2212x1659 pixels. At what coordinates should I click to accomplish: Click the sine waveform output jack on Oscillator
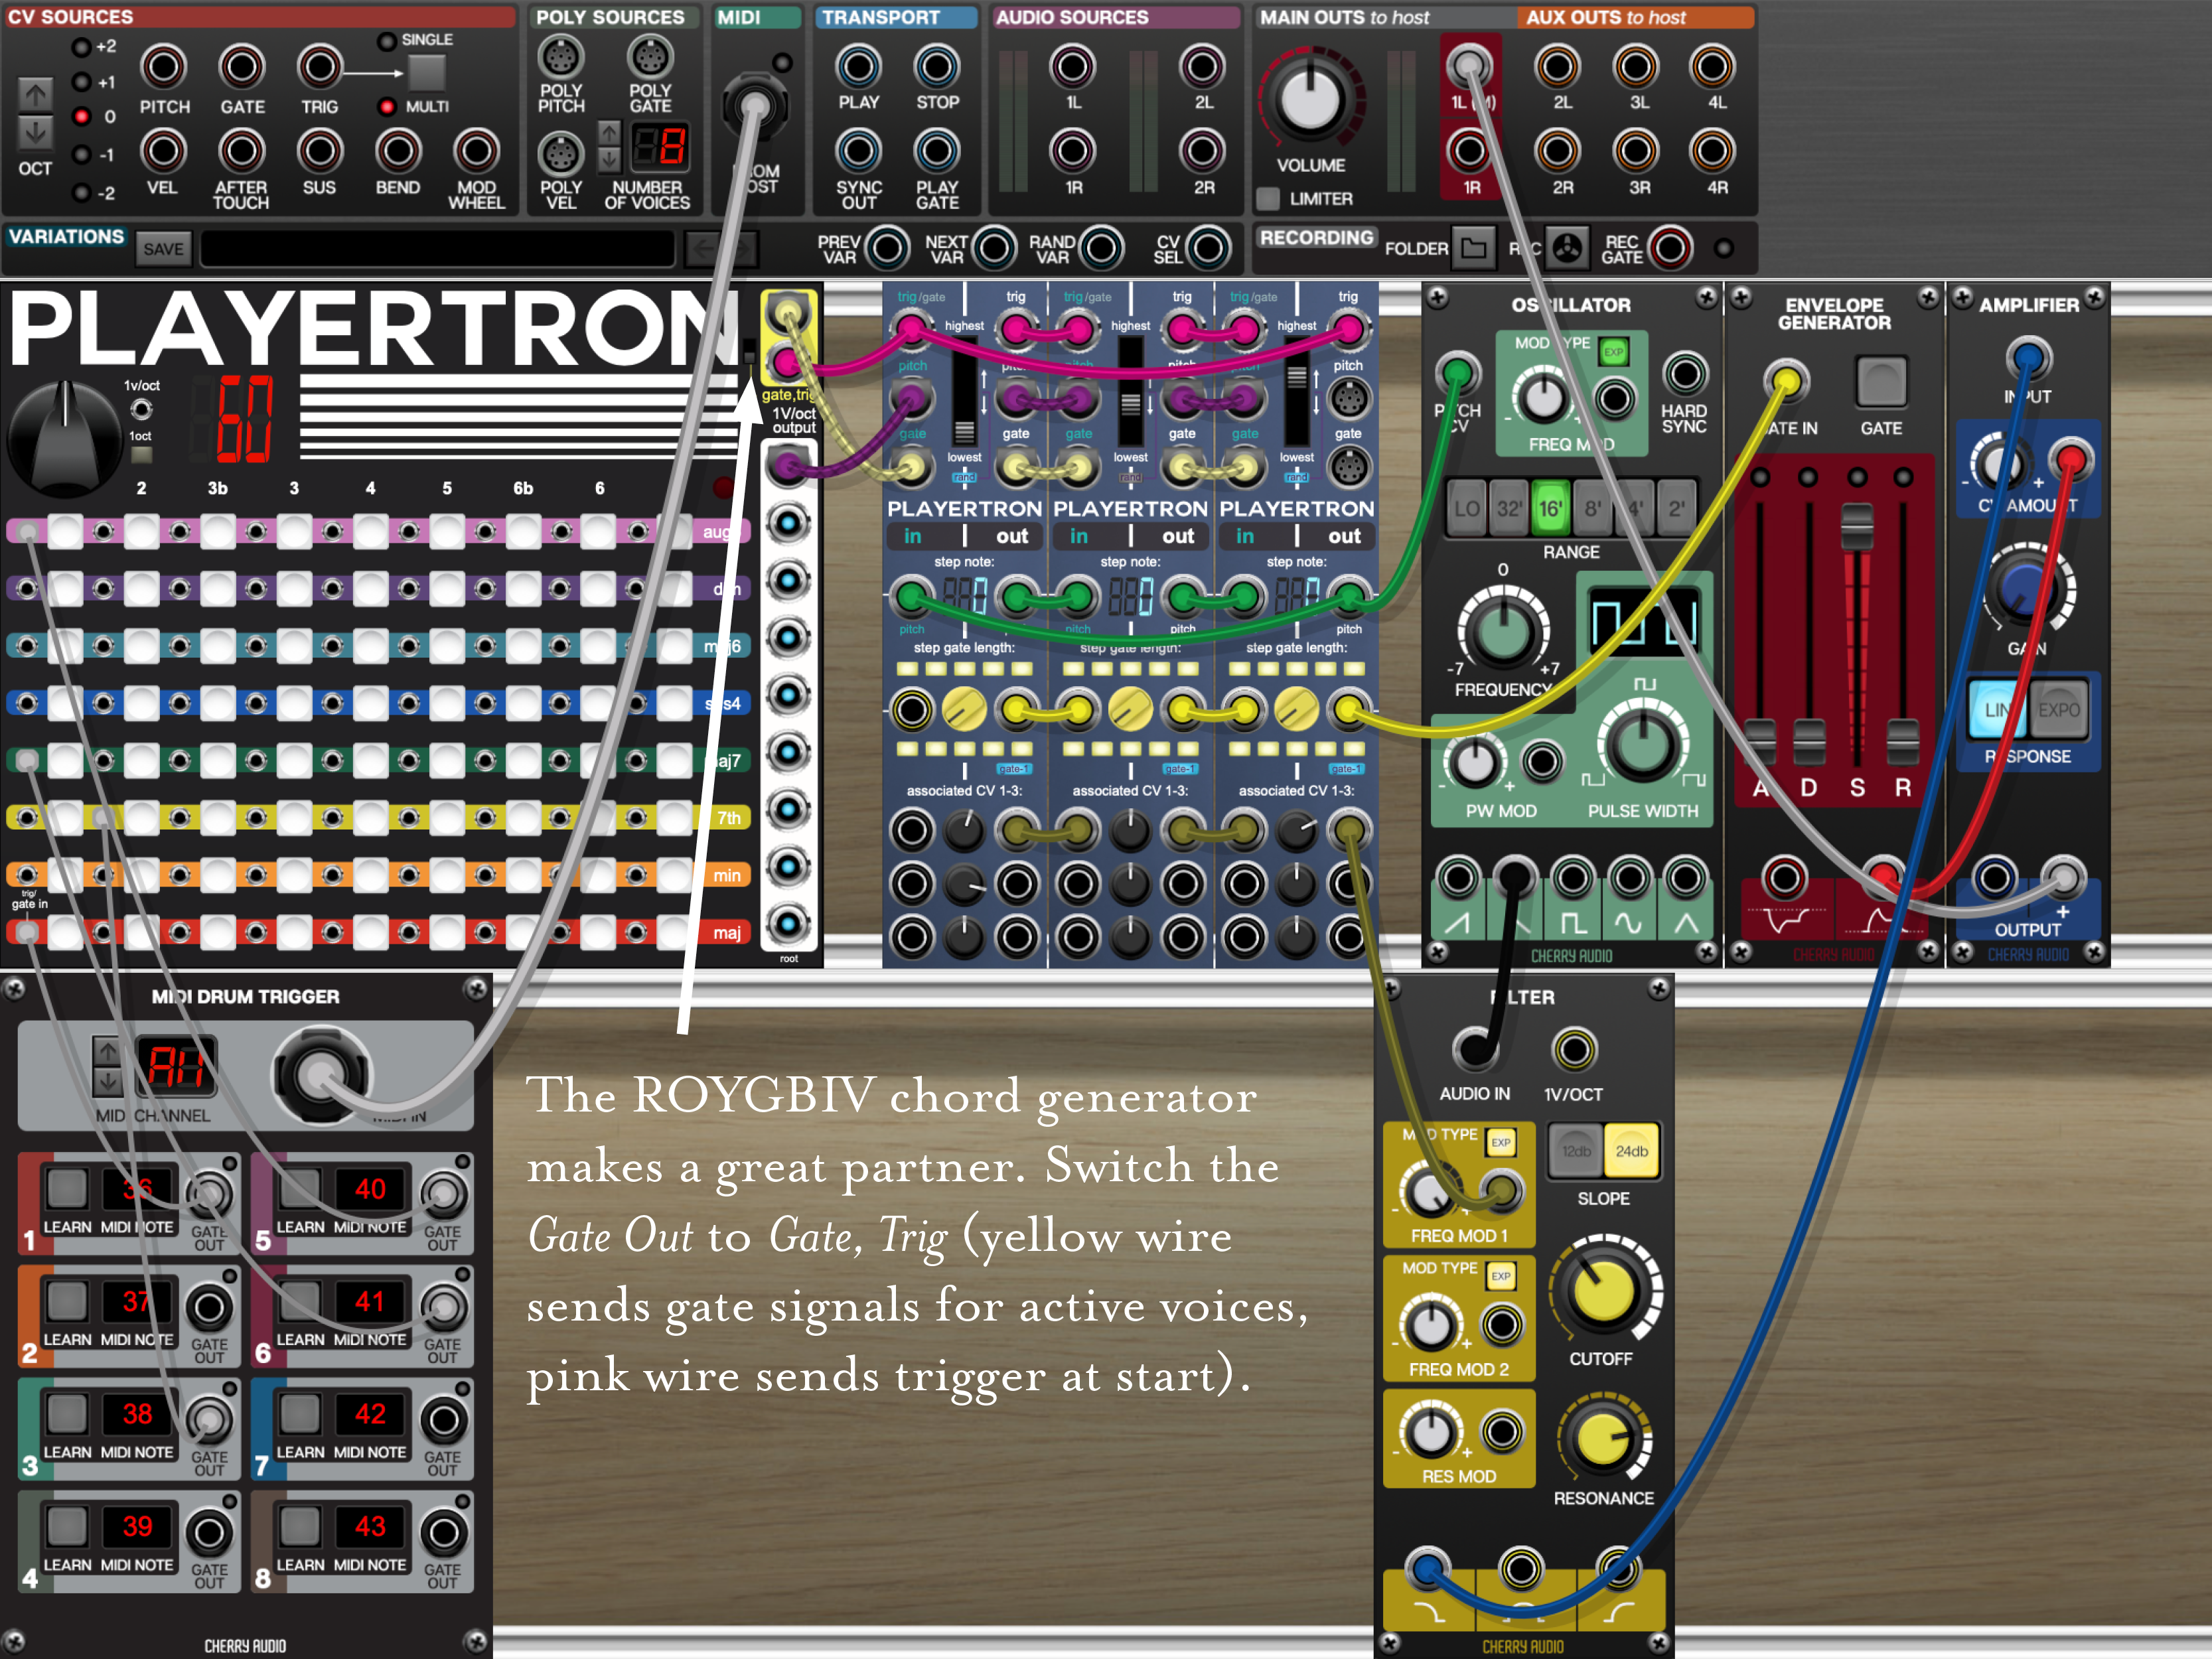[1630, 879]
